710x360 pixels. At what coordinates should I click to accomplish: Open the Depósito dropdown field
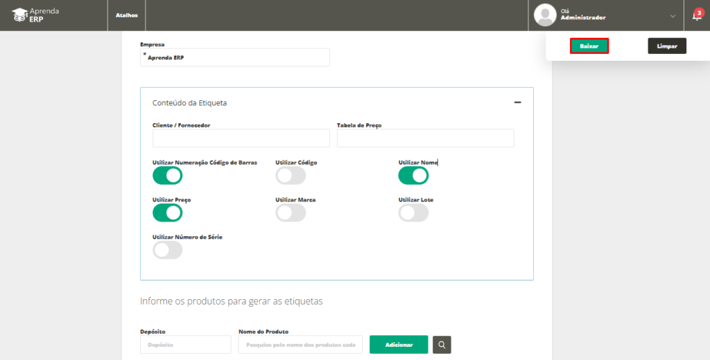coord(186,345)
